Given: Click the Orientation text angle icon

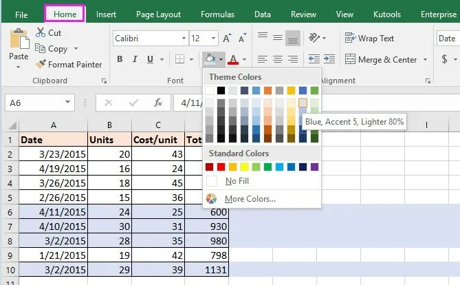Looking at the screenshot, I should tap(314, 38).
